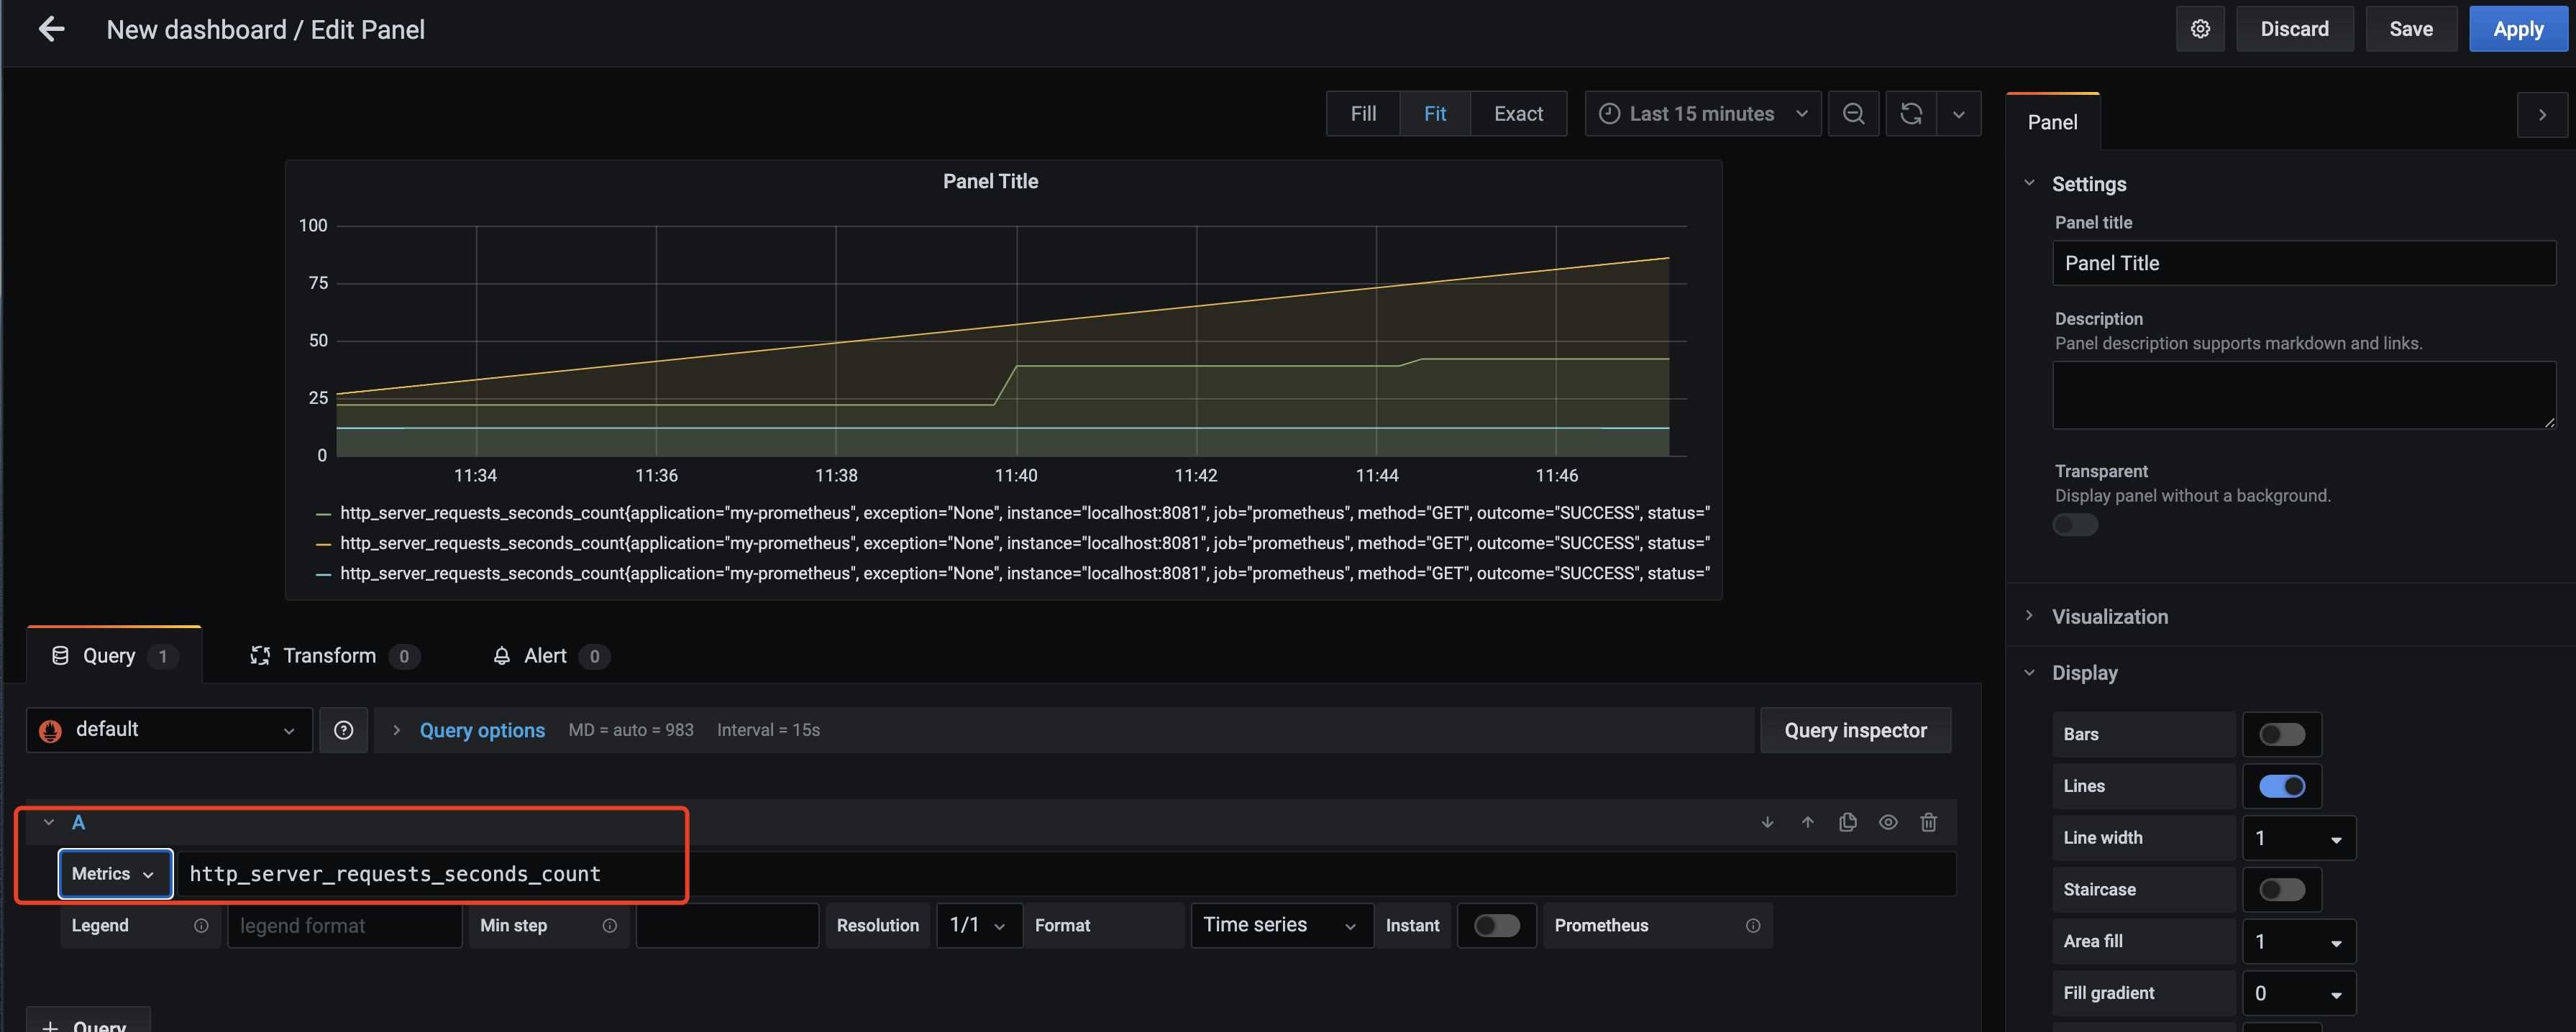Open the default data source dropdown

[x=168, y=730]
